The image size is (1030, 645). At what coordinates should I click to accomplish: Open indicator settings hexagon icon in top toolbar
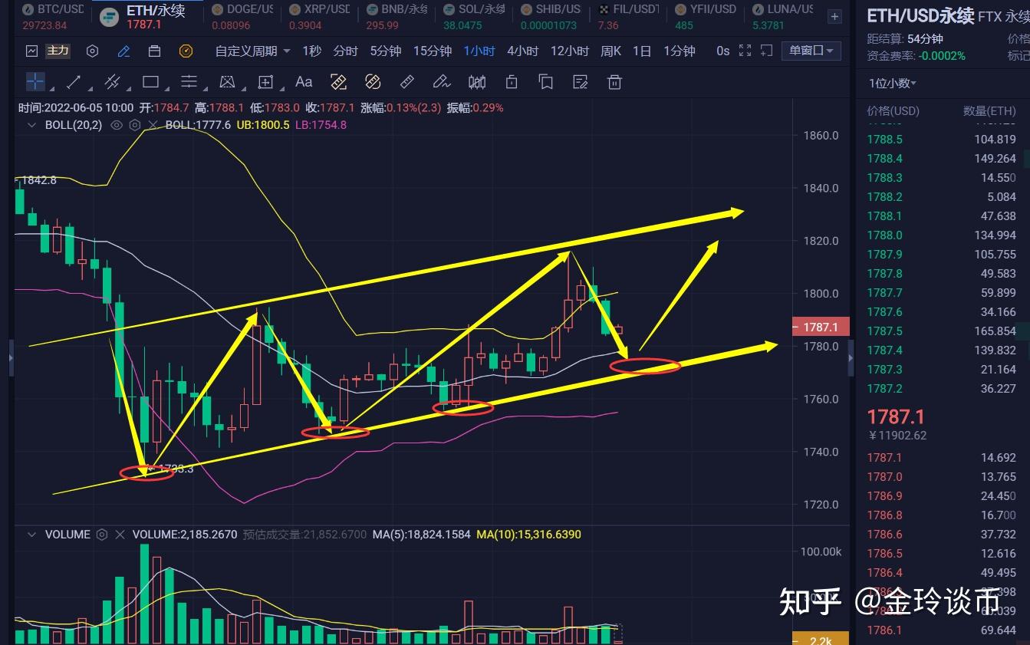[92, 51]
